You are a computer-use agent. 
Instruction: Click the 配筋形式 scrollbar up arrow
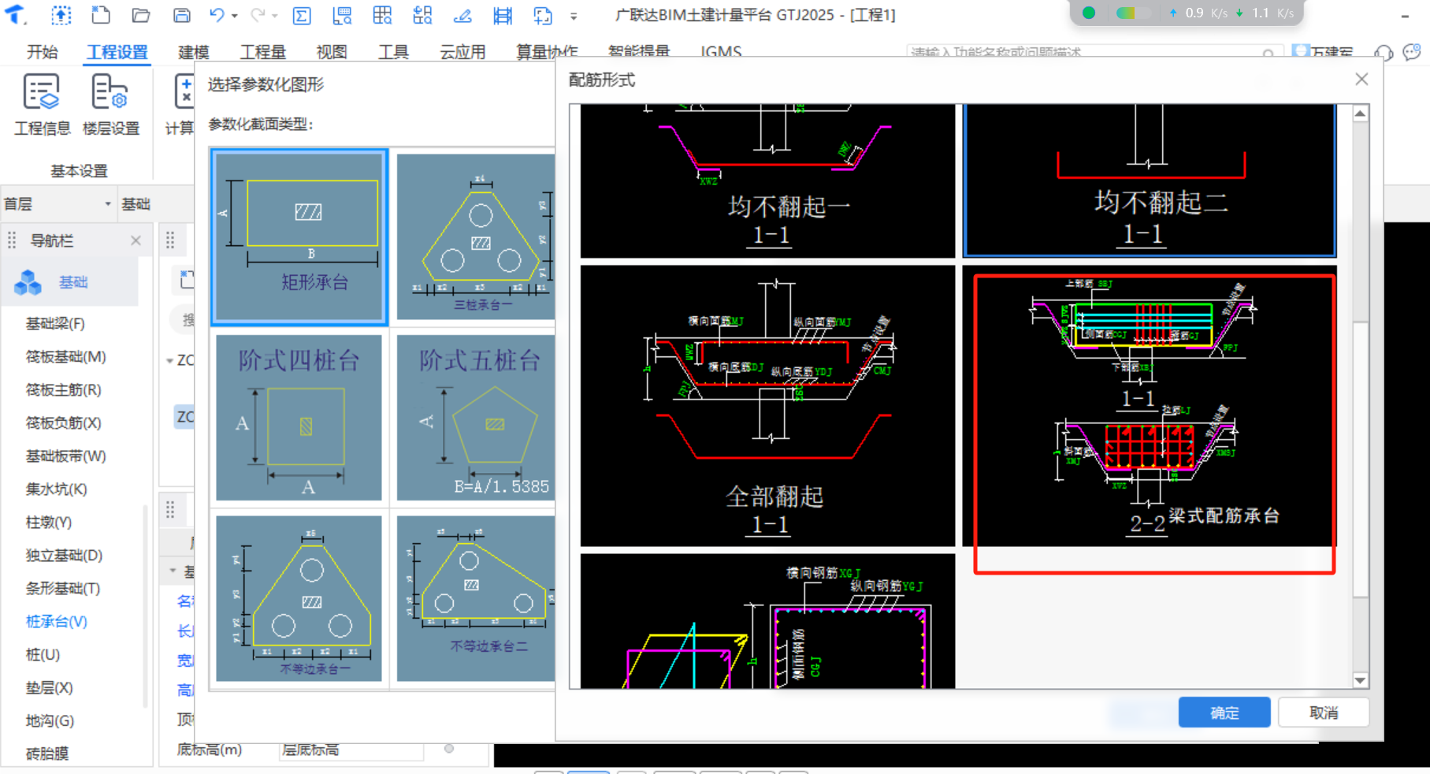pyautogui.click(x=1361, y=114)
